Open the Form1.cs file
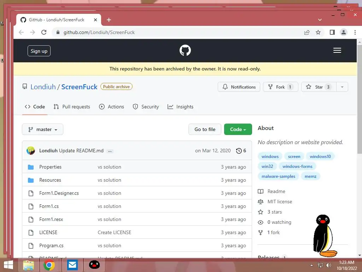The image size is (362, 272). [49, 206]
